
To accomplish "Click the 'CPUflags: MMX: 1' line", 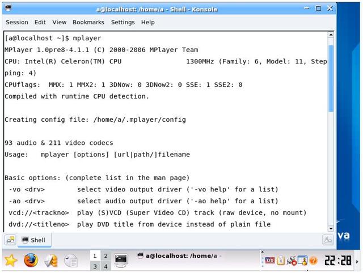I will pos(124,85).
